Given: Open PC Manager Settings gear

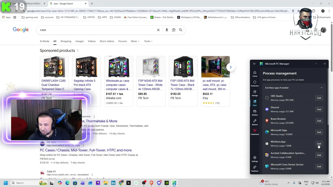Looking at the screenshot, I should point(255,159).
